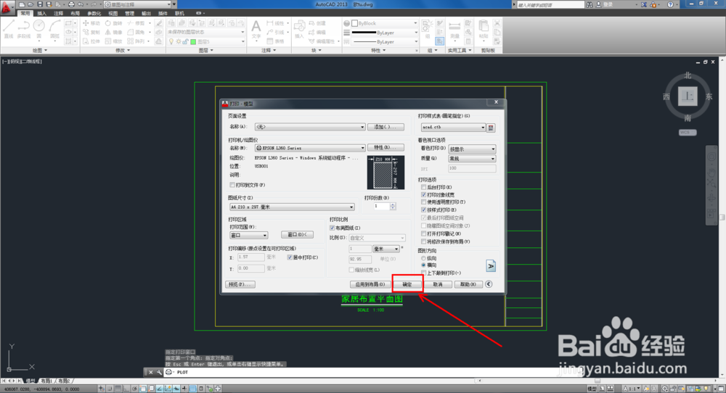Click the Undo arrow in quick access toolbar
The width and height of the screenshot is (726, 393).
point(81,4)
